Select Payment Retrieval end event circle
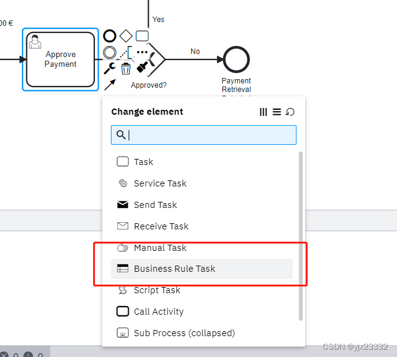The width and height of the screenshot is (397, 357). click(x=236, y=60)
